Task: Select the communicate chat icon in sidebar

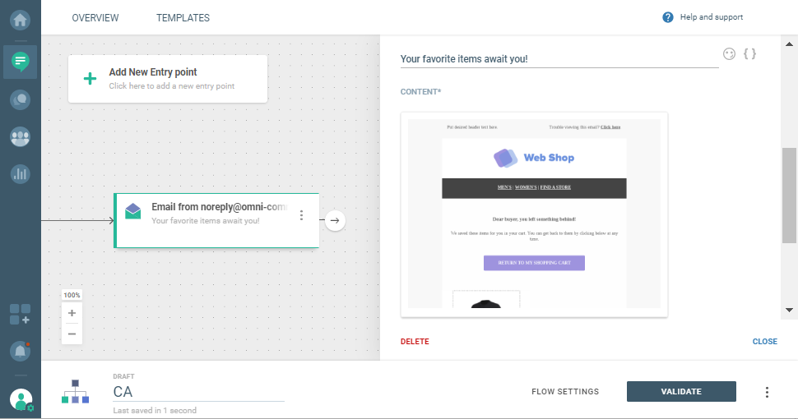Action: pyautogui.click(x=21, y=61)
